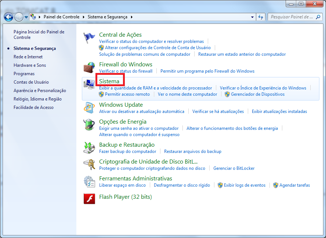This screenshot has width=326, height=238.
Task: Click the Control Panel icon in address bar
Action: [33, 17]
